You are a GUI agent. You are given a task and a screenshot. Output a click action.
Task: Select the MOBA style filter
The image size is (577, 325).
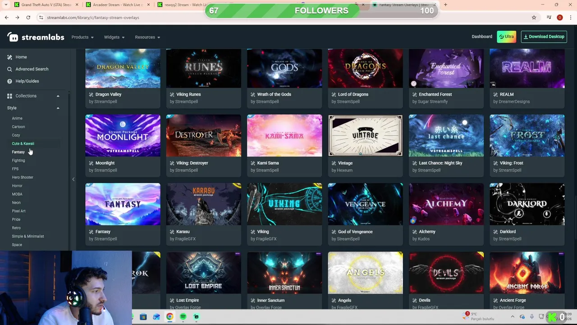[17, 194]
